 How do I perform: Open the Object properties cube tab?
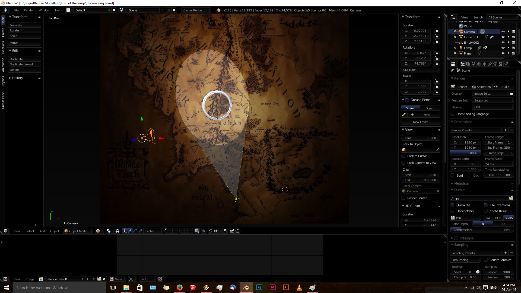point(484,64)
